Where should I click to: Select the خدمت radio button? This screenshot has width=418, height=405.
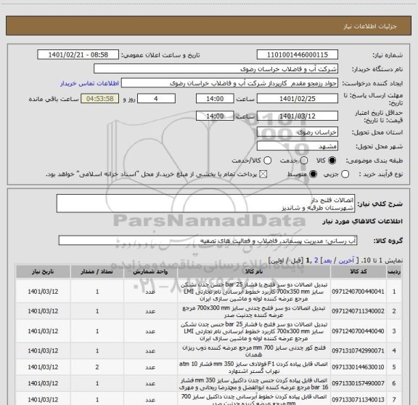click(304, 160)
